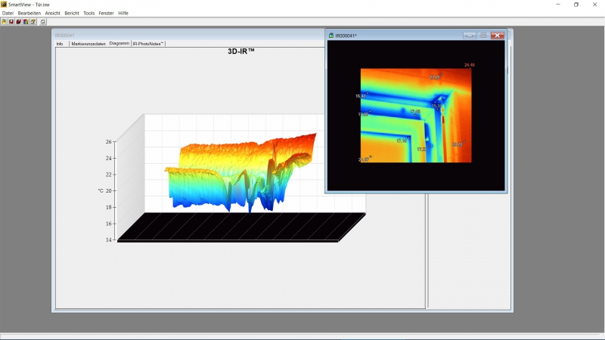The image size is (605, 340).
Task: Open the Tools menu
Action: (x=89, y=13)
